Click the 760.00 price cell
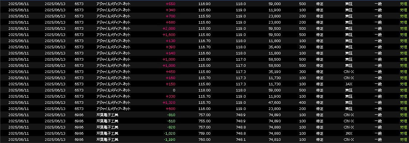The height and width of the screenshot is (143, 409). pos(204,140)
